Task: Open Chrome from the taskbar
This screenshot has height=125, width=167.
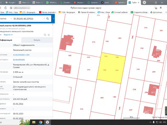Action: [40, 122]
